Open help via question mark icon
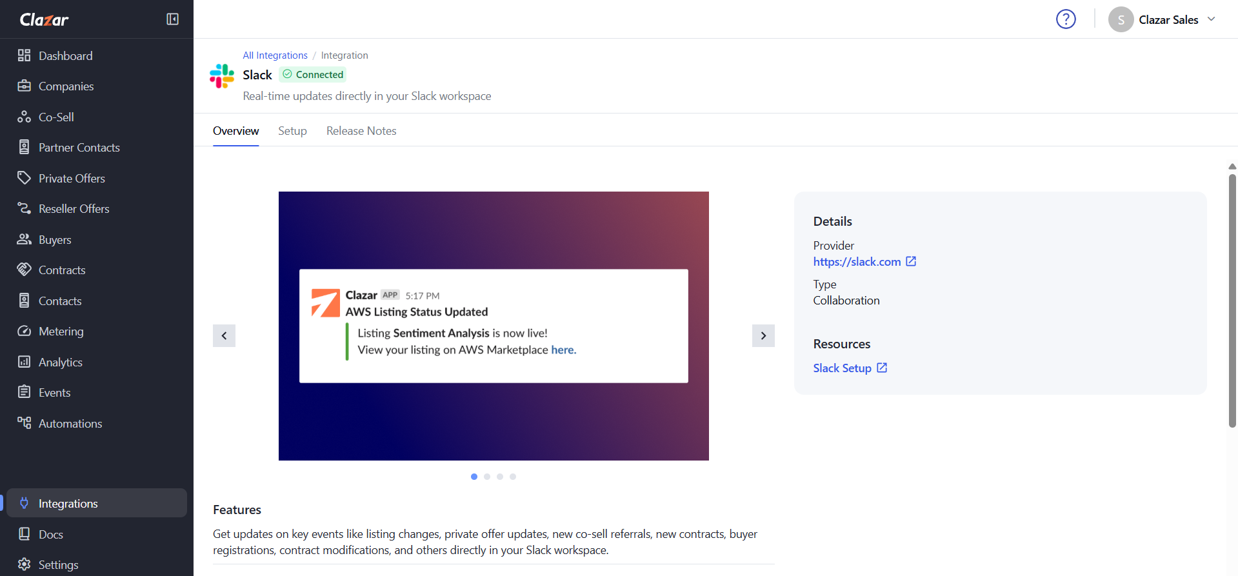1238x576 pixels. pos(1066,19)
